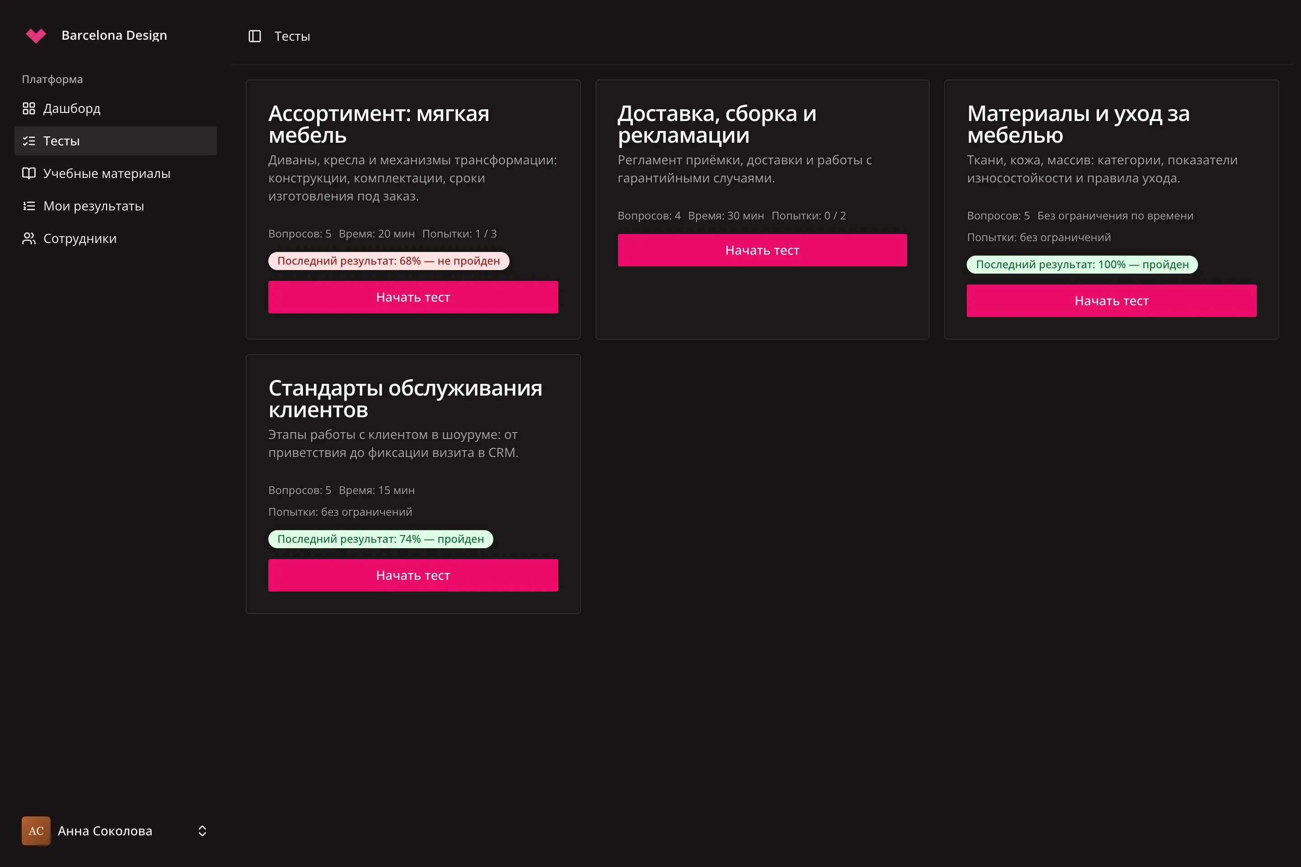Click the description starting 'Диваны, кресла и механизмы'
1301x867 pixels.
pyautogui.click(x=412, y=178)
